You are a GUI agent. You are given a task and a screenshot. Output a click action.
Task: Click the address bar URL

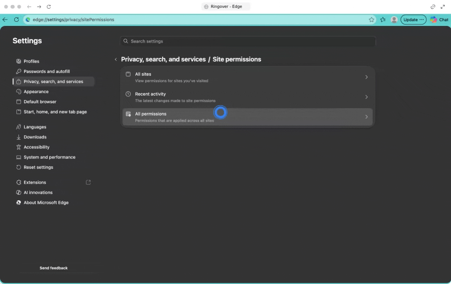73,20
